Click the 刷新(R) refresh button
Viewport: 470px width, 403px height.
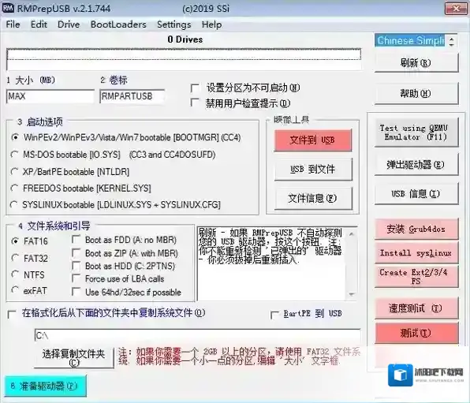tap(416, 62)
